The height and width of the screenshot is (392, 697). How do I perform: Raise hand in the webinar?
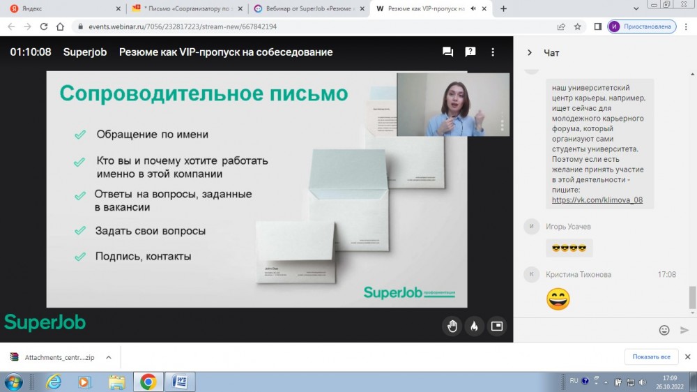452,326
